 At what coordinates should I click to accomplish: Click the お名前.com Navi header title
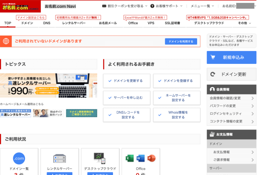point(60,6)
